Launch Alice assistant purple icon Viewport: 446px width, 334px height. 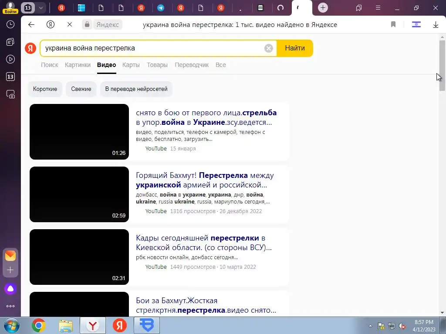point(10,289)
